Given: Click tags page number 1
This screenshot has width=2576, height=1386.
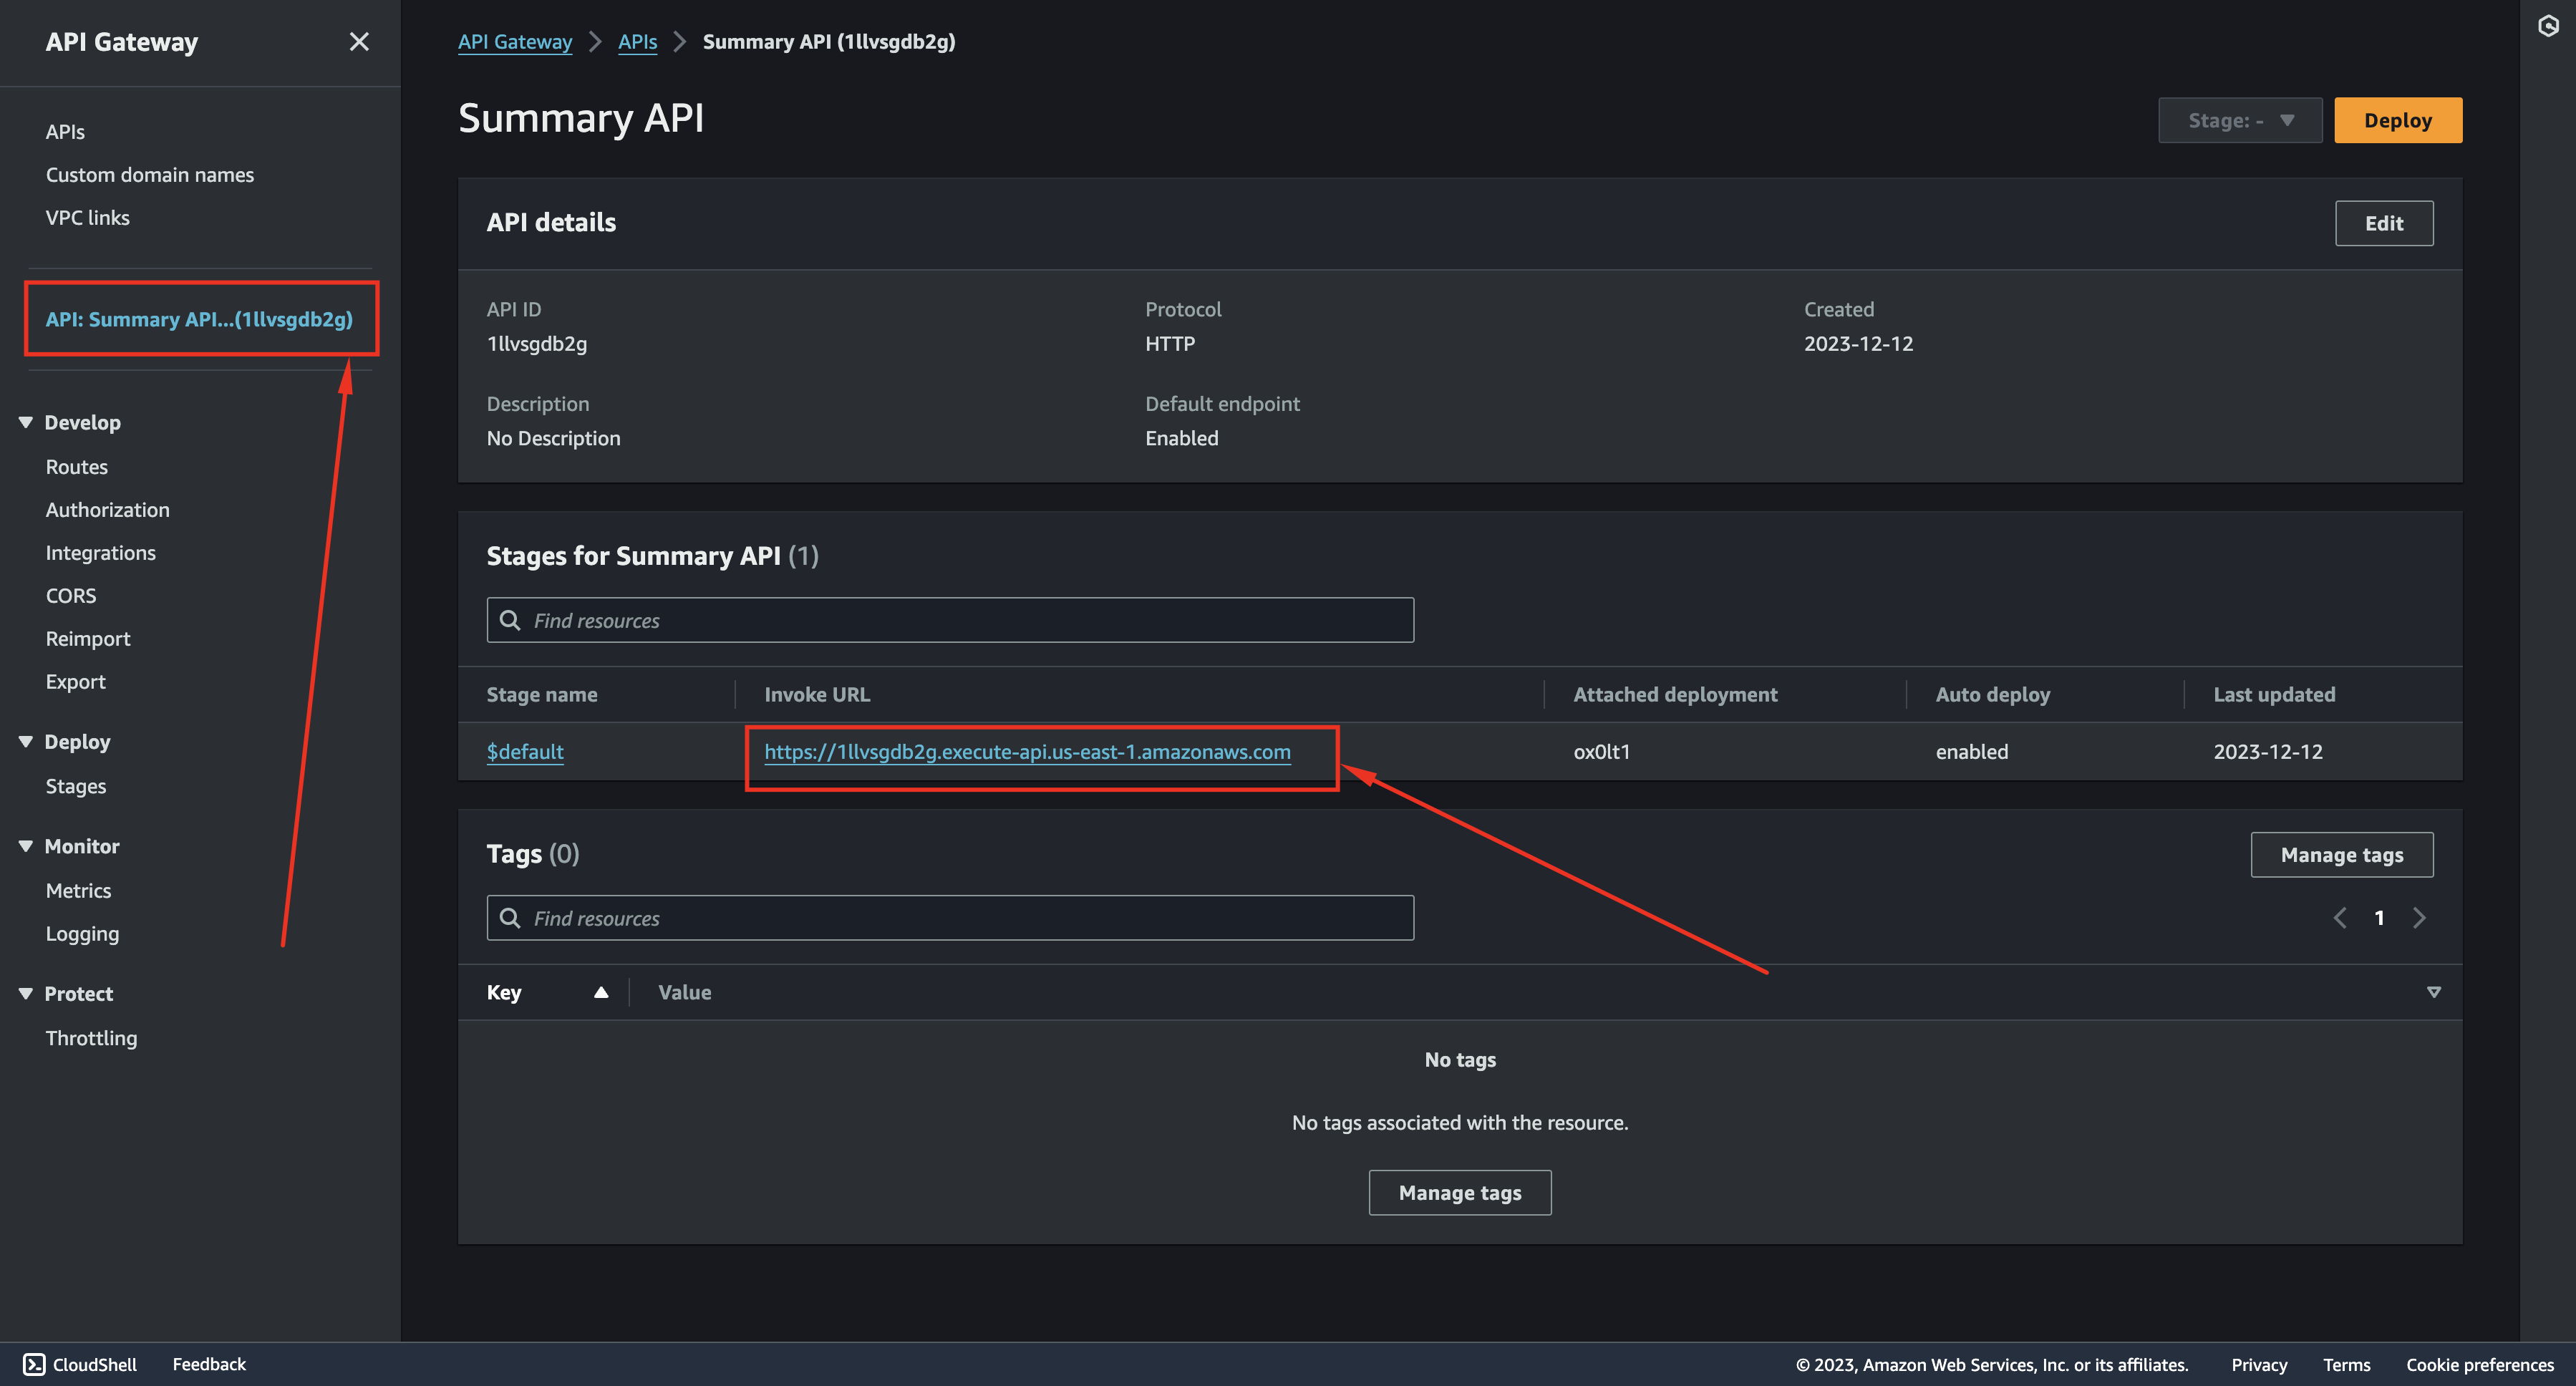Looking at the screenshot, I should click(x=2379, y=918).
